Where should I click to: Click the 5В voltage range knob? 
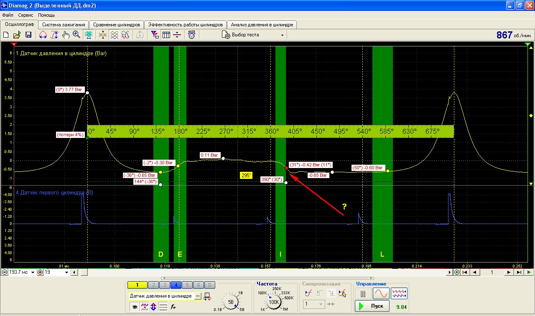pyautogui.click(x=231, y=301)
